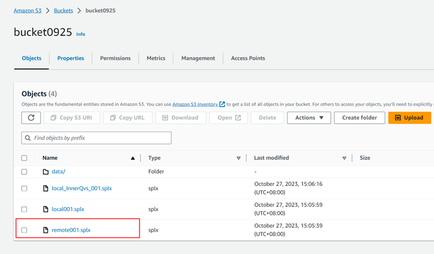Click the file icon beside local_InnerQvs_001.splx
The height and width of the screenshot is (254, 434).
(x=45, y=188)
